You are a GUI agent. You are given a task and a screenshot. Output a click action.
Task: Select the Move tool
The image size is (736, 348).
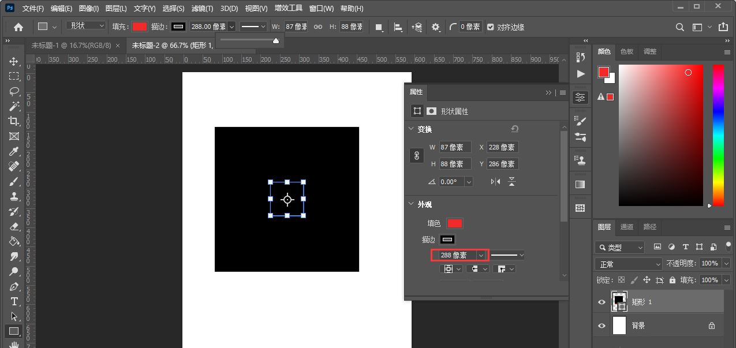click(14, 61)
